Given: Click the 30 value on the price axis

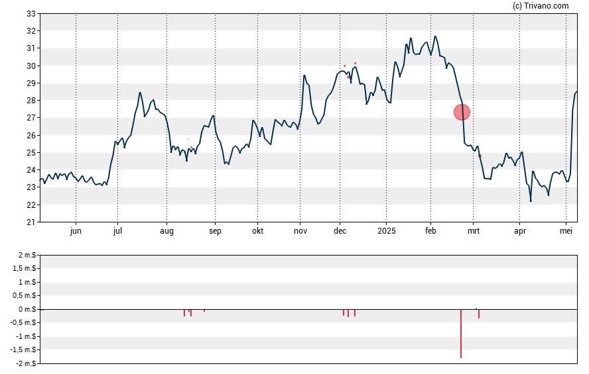Looking at the screenshot, I should tap(31, 66).
